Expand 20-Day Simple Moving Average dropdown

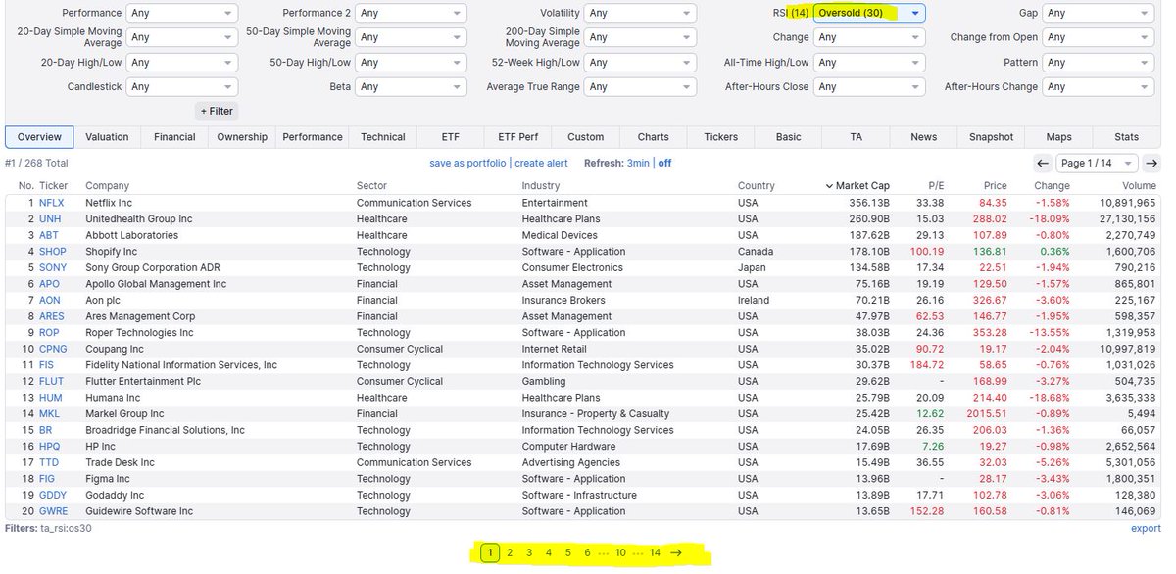click(182, 37)
